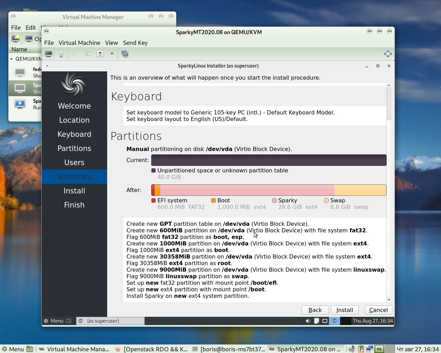Click the guest clipboard tray icon
441x353 pixels.
coord(316,321)
